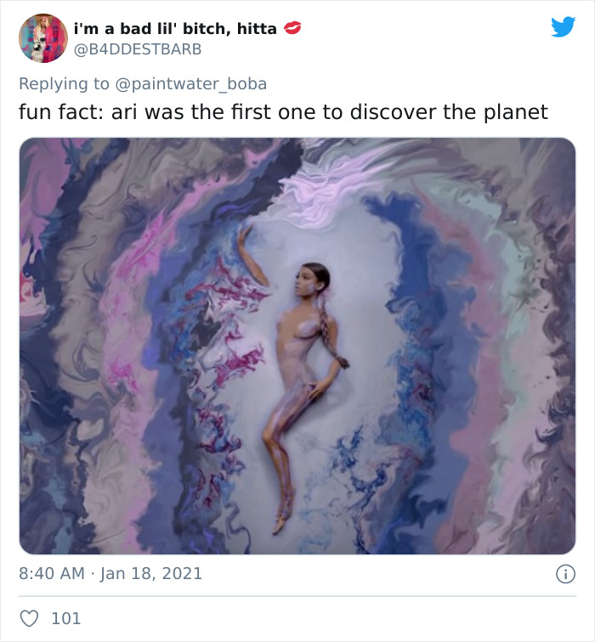This screenshot has height=642, width=595.
Task: Click the "8:40 AM" time
Action: pos(52,573)
